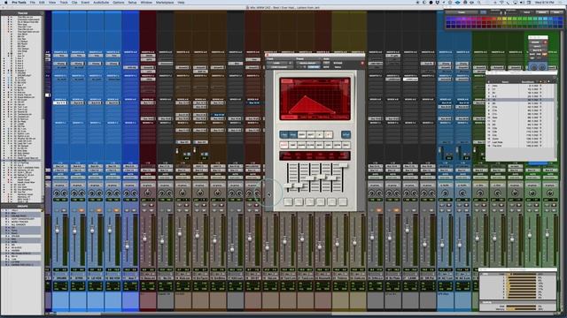
Task: Click the fifth blue track's volume fader
Action: tap(127, 246)
